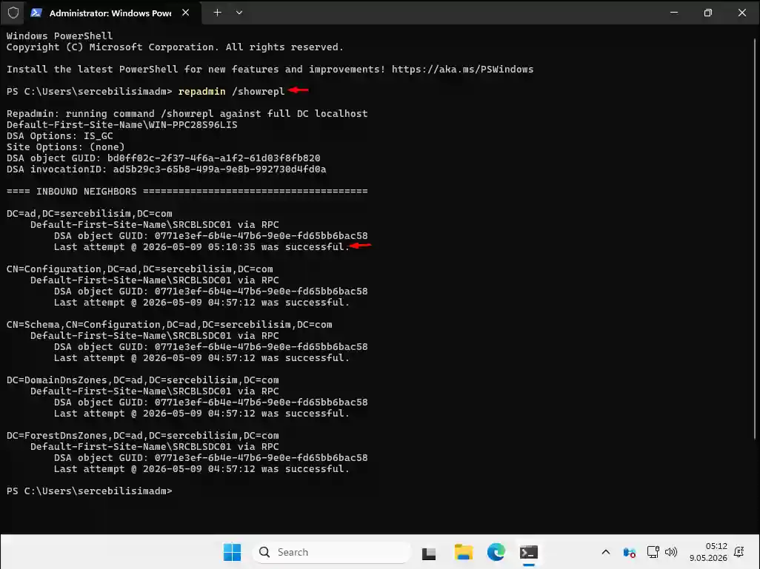Click 'Copyright (C) Microsoft Corporation' line

pyautogui.click(x=175, y=47)
